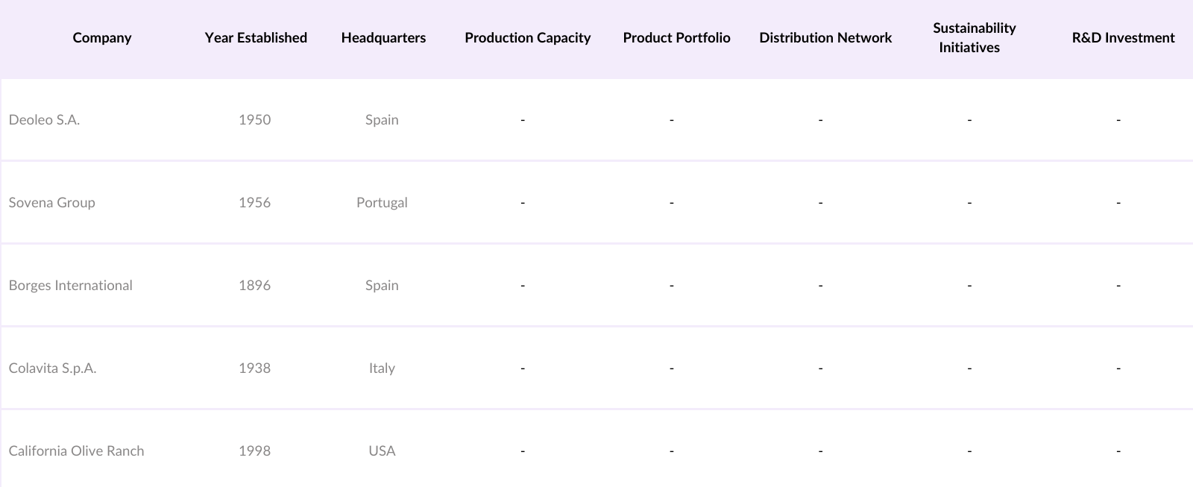The height and width of the screenshot is (487, 1193).
Task: Click the Sovena Group row name
Action: [51, 203]
